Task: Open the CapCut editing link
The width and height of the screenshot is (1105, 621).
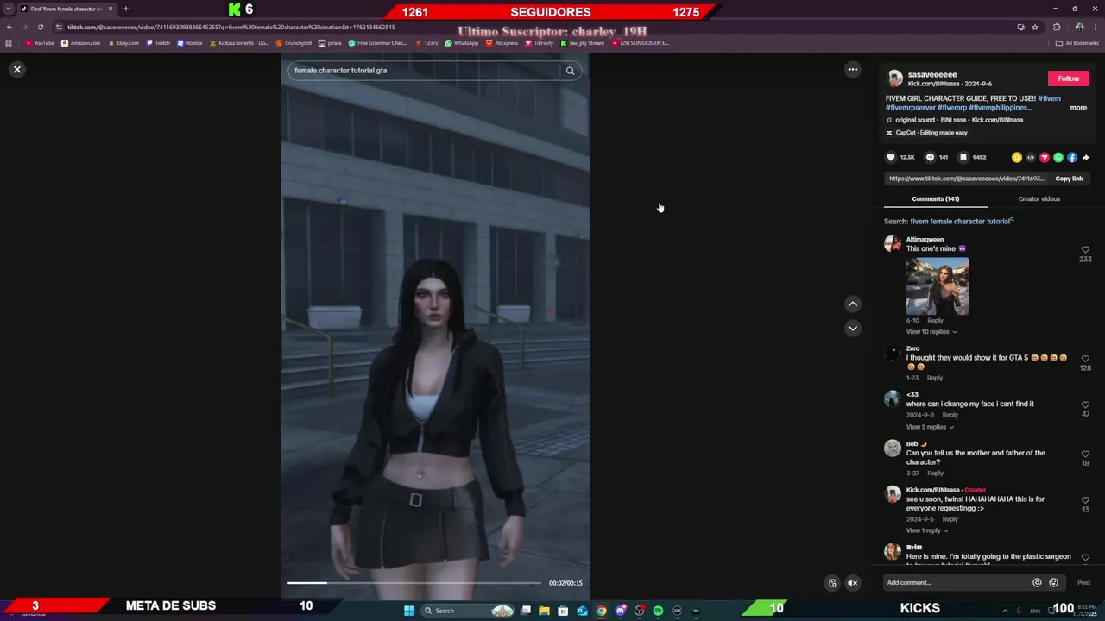Action: click(931, 133)
